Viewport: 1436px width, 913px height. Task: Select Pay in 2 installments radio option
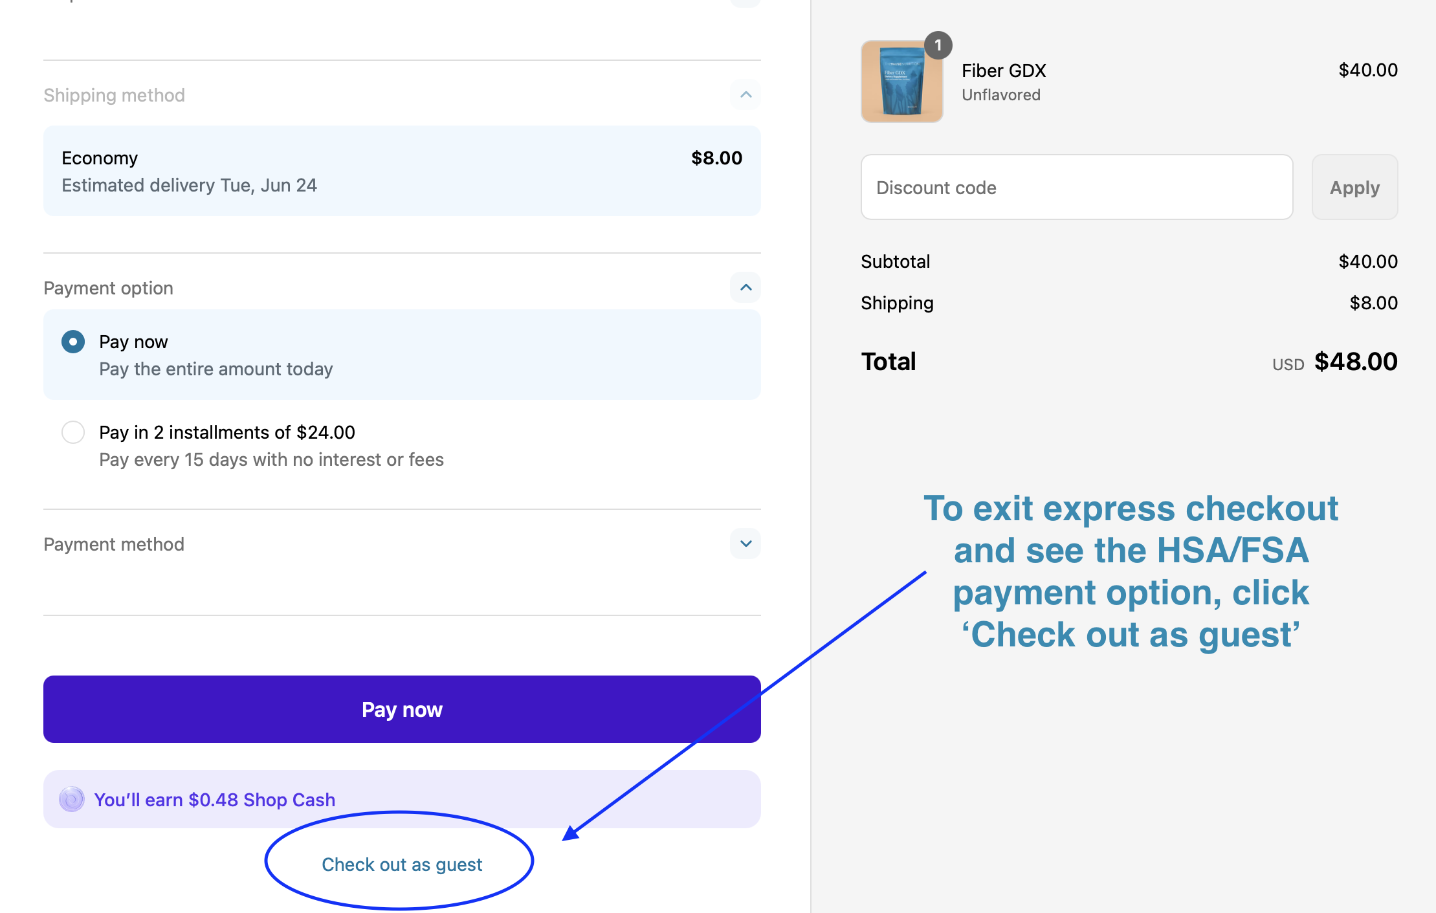coord(73,432)
